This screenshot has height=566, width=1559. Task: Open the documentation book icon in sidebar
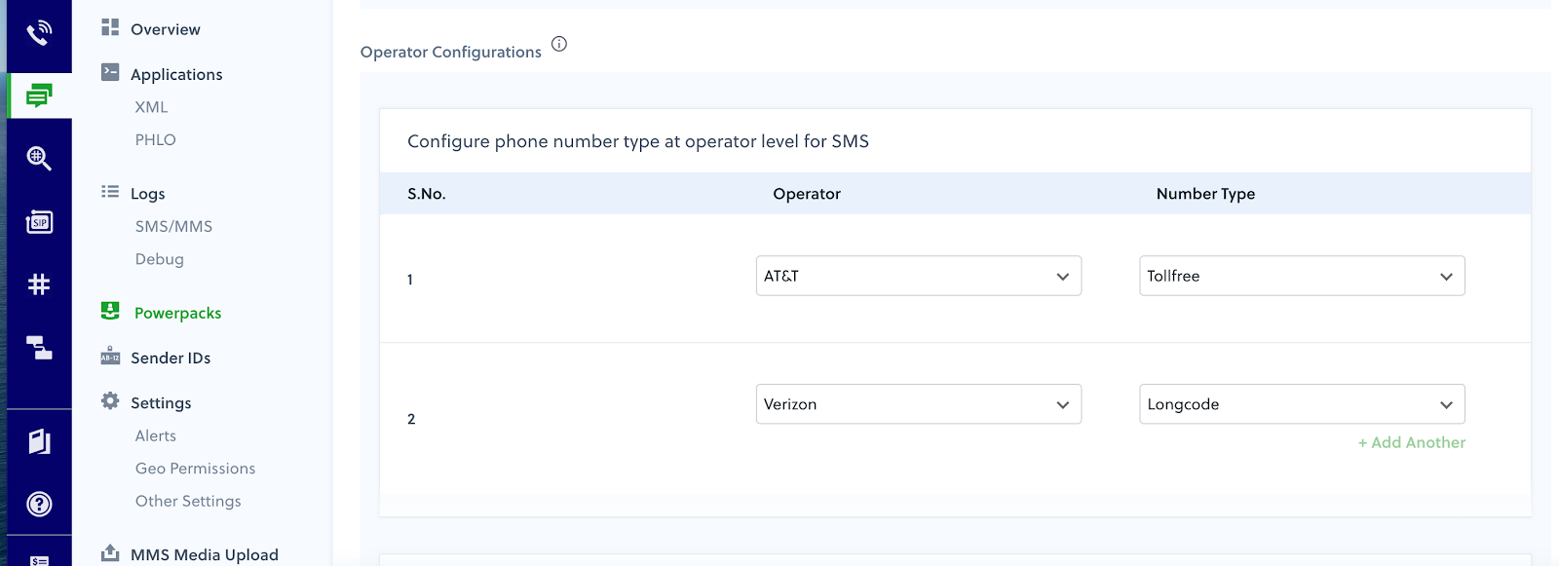pos(39,441)
